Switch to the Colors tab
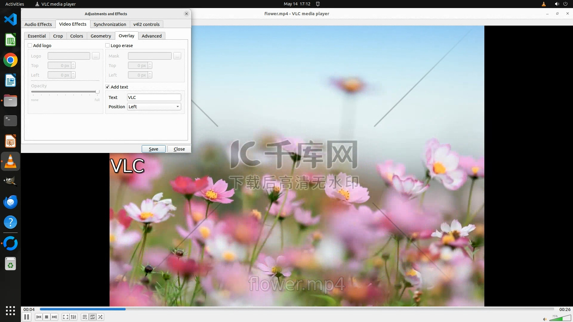573x322 pixels. tap(76, 36)
